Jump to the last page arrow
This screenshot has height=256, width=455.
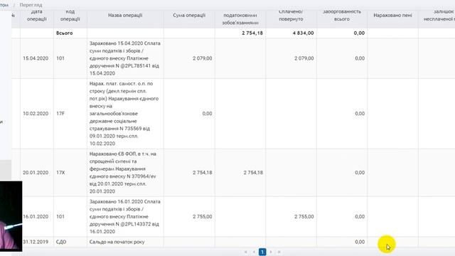pyautogui.click(x=279, y=252)
